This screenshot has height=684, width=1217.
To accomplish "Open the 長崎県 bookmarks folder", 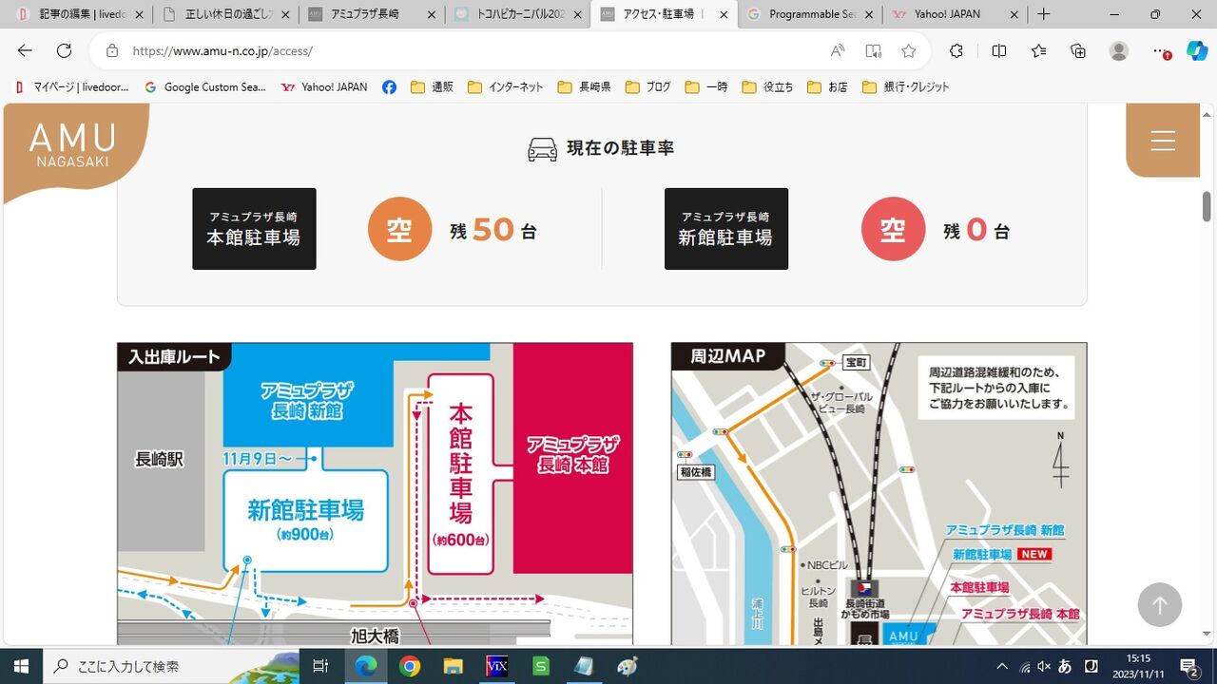I will click(x=584, y=87).
